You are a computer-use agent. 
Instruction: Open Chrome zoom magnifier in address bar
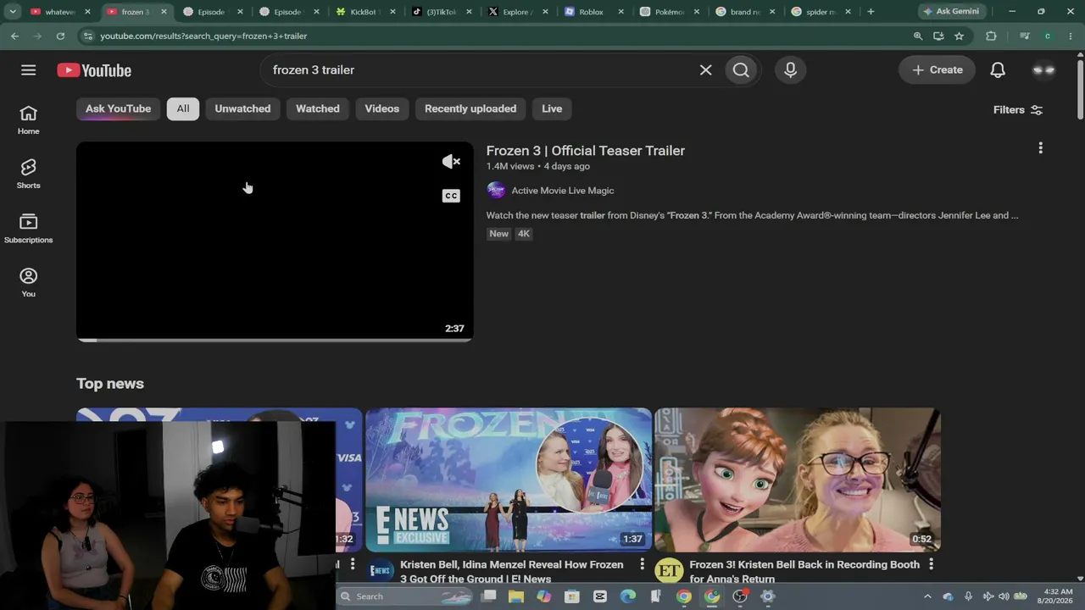(x=918, y=36)
